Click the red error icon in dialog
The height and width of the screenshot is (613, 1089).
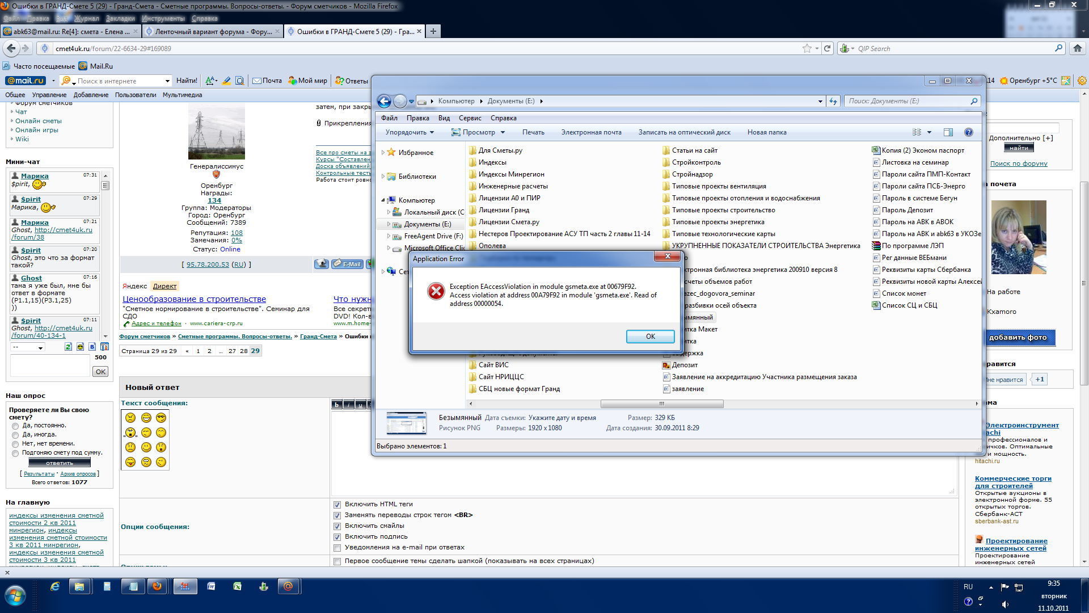pos(436,291)
